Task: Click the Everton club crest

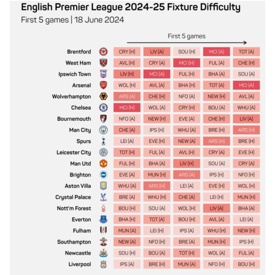Action: pos(103,219)
